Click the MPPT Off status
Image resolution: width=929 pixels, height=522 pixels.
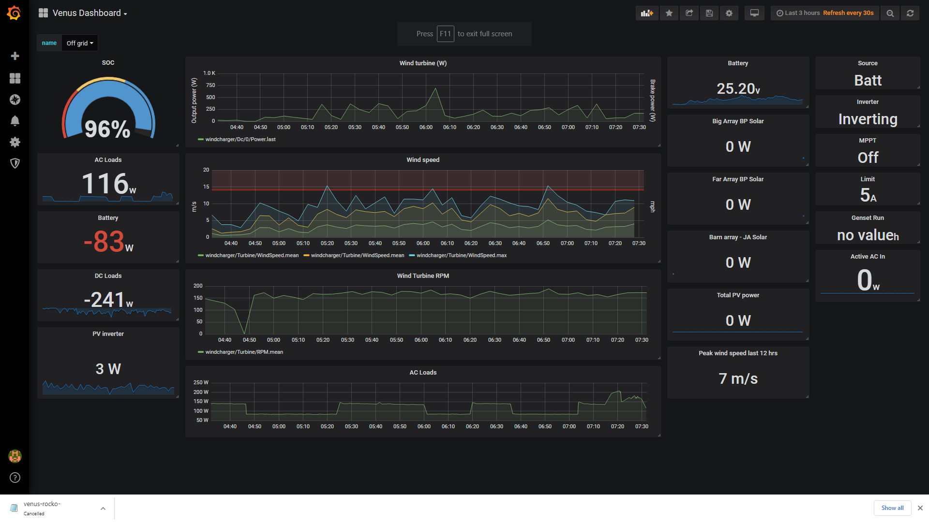pos(868,158)
